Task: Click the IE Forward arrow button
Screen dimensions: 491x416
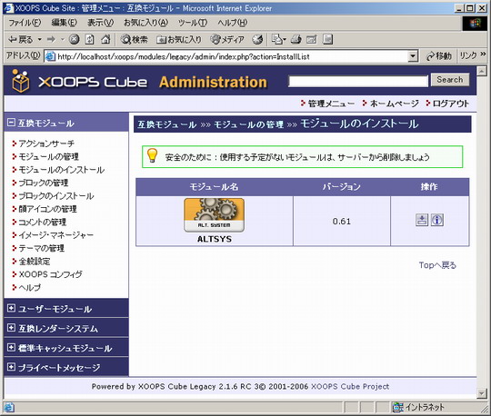Action: [x=51, y=39]
